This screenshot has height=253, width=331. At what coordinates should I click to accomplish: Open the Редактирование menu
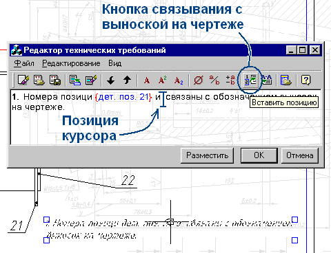coord(71,63)
